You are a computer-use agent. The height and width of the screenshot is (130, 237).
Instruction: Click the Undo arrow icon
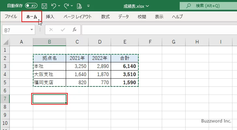tap(53, 6)
